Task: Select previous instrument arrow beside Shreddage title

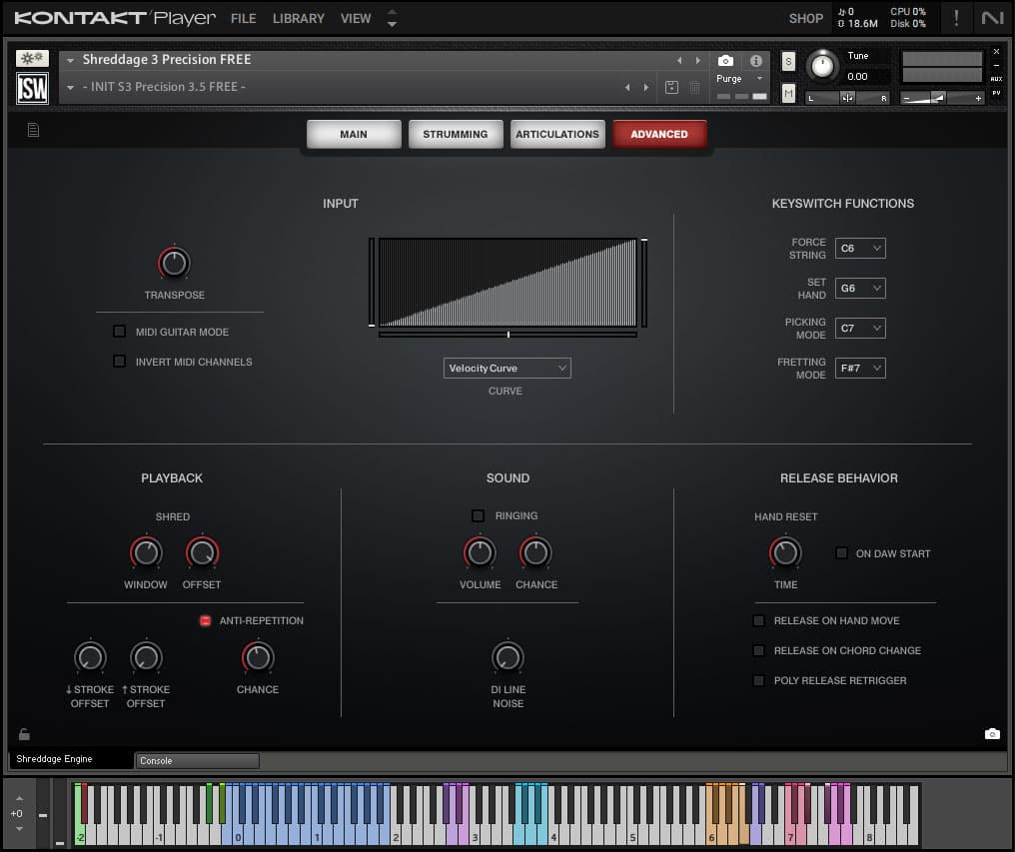Action: coord(679,60)
